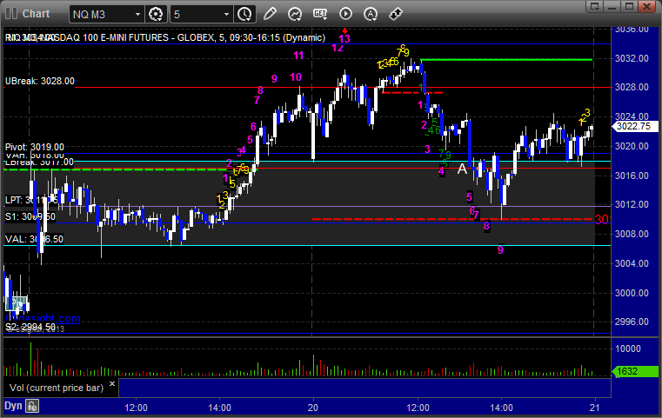Select the Vol (current price bar) label
This screenshot has width=662, height=418.
click(x=57, y=388)
